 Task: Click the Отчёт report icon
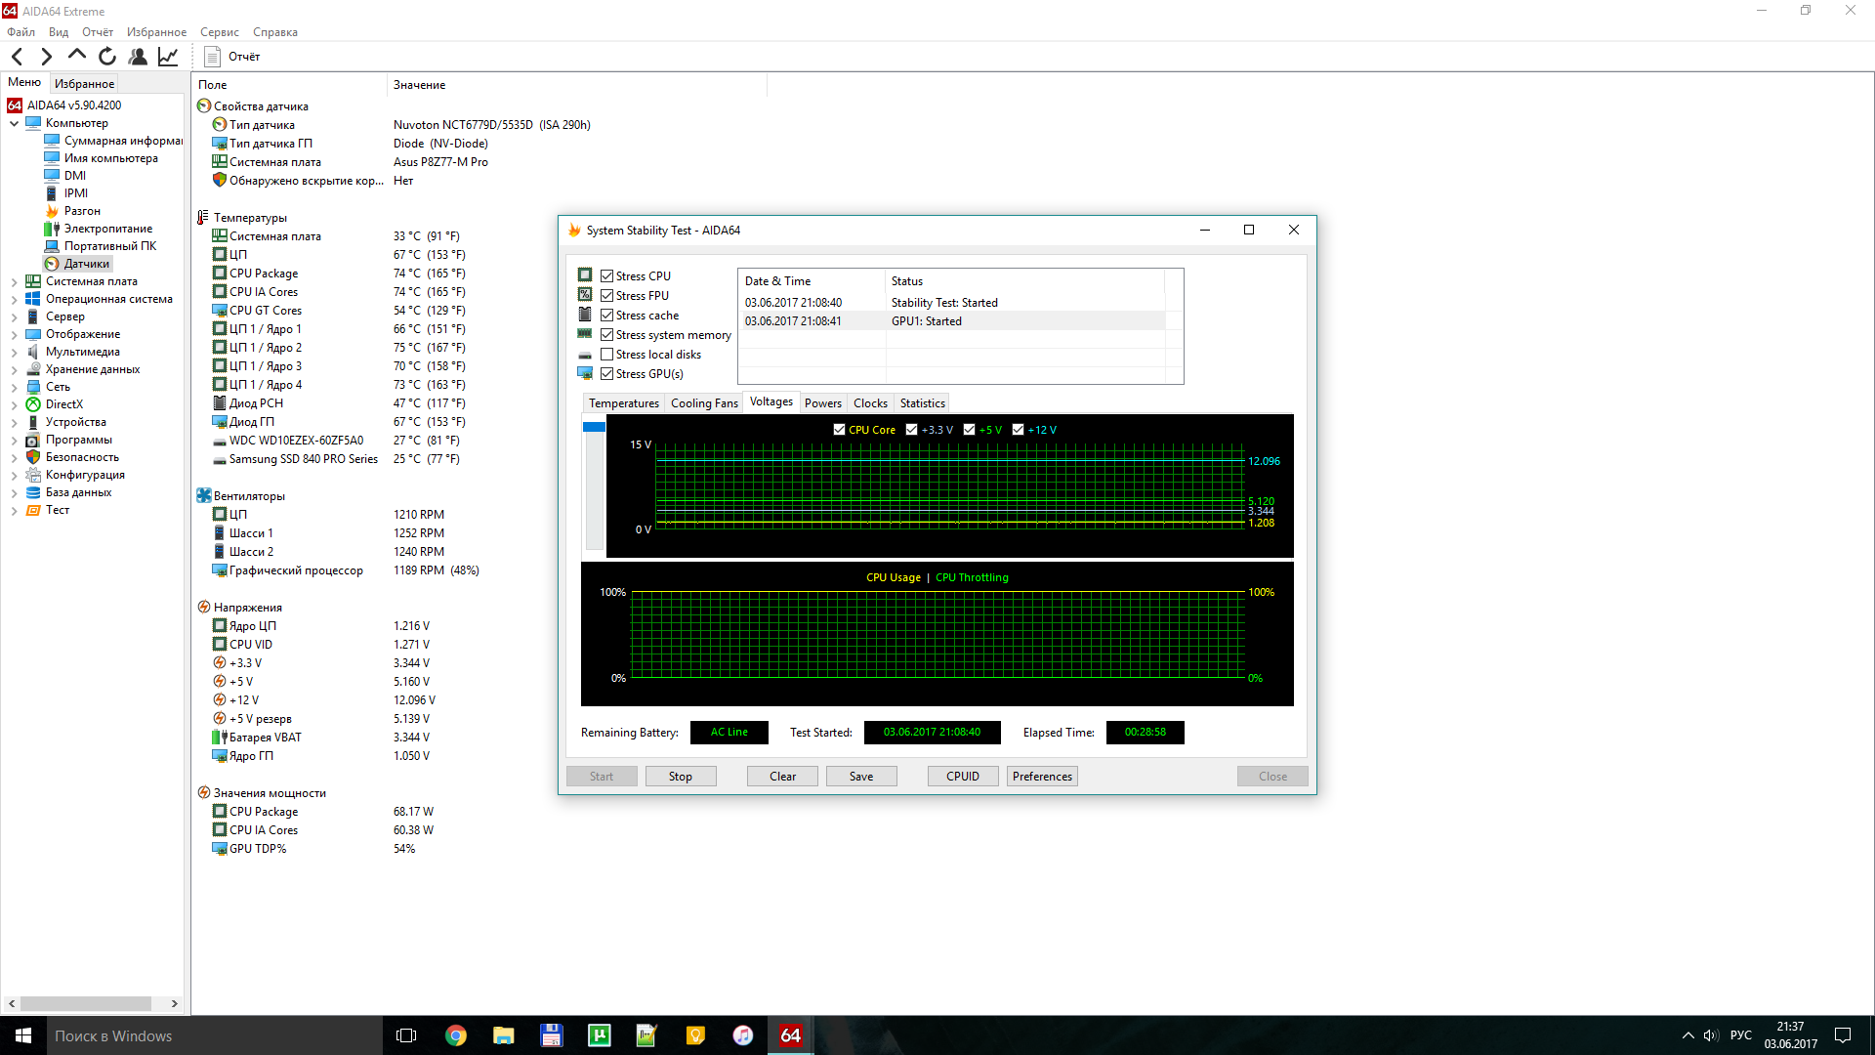coord(212,57)
